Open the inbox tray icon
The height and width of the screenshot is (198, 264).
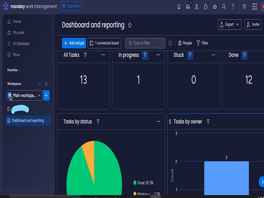coord(188,7)
